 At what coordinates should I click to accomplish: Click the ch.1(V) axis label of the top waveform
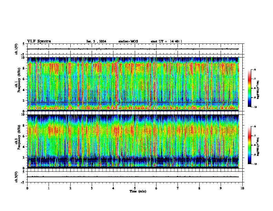click(16, 49)
